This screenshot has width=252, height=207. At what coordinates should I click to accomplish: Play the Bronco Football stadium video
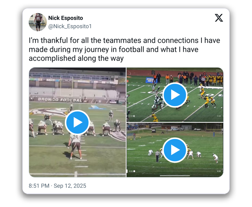[x=77, y=122]
